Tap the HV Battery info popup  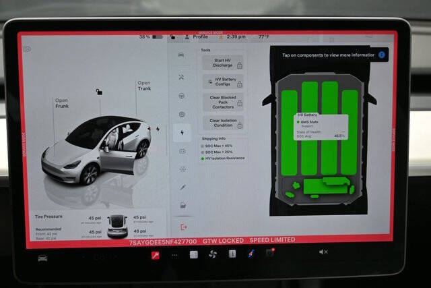click(321, 126)
